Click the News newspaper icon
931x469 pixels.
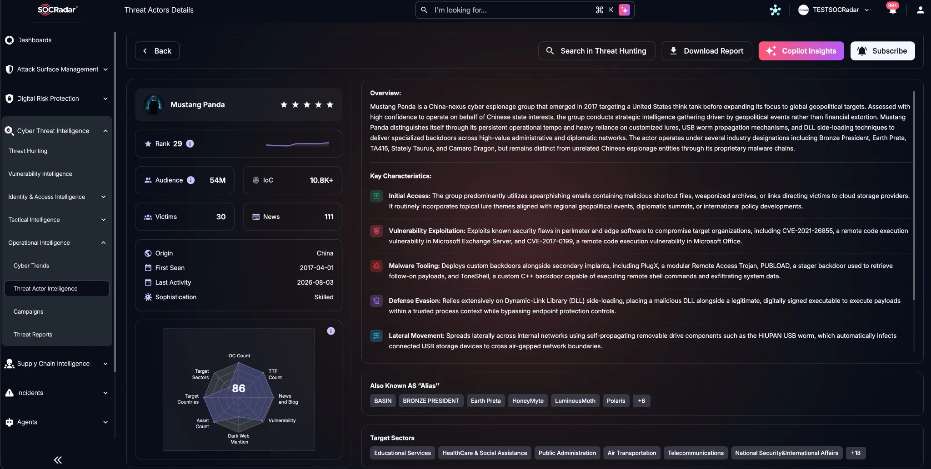(x=256, y=217)
